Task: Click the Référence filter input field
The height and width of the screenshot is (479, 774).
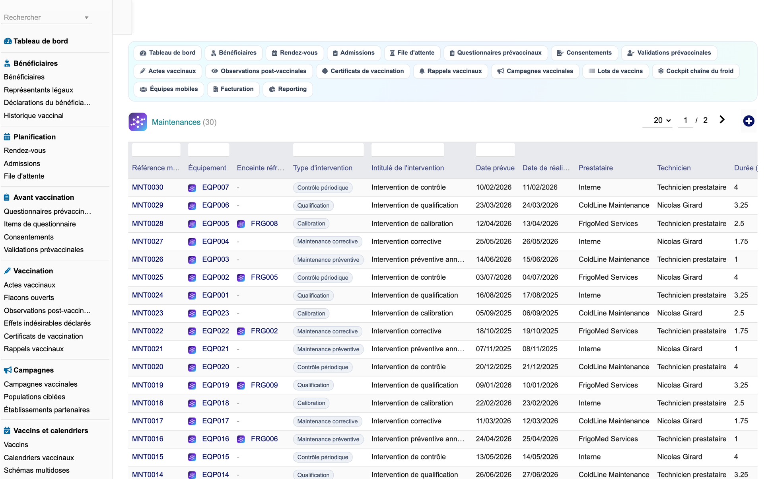Action: tap(156, 150)
